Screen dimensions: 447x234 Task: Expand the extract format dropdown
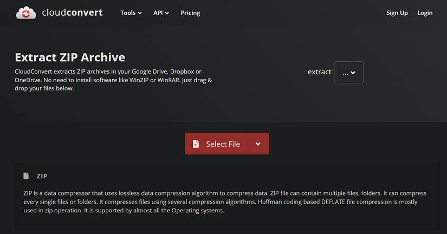[349, 73]
